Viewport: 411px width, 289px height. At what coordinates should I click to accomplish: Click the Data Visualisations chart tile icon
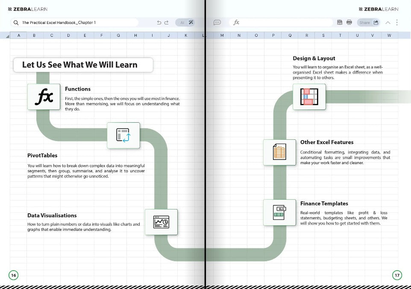point(161,222)
